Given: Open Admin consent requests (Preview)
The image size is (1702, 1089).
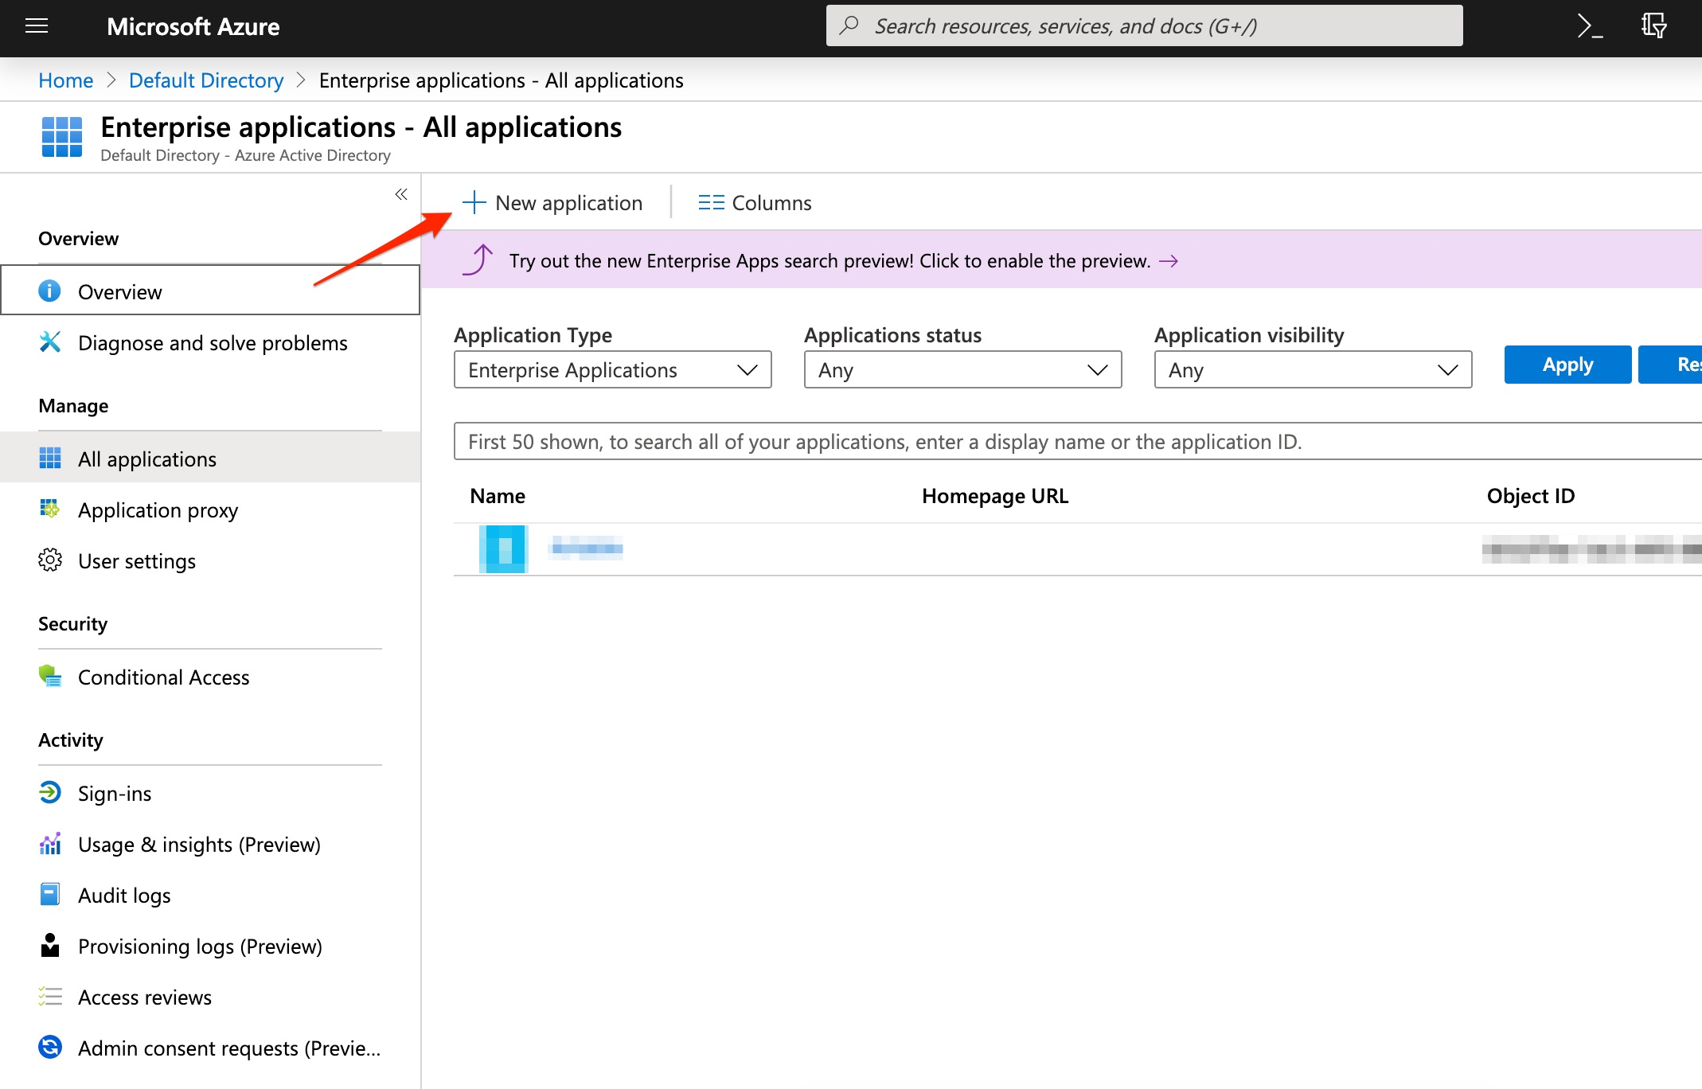Looking at the screenshot, I should click(x=210, y=1048).
